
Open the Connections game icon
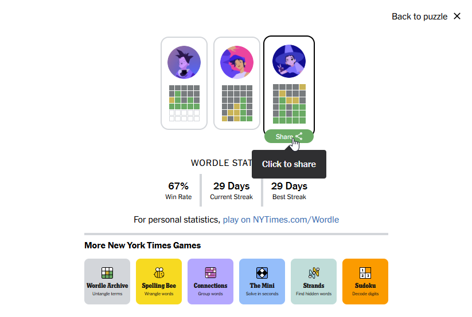click(x=210, y=273)
